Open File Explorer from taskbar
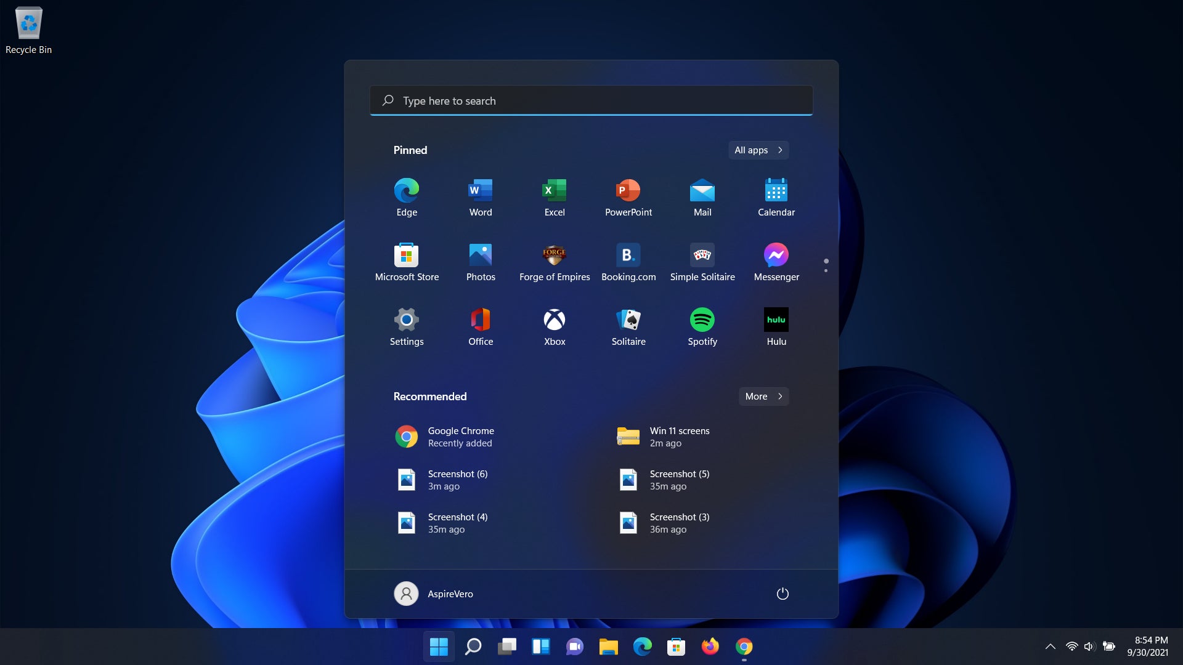This screenshot has height=665, width=1183. click(x=609, y=647)
